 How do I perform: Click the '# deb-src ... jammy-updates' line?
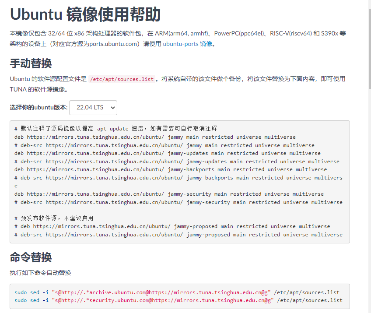(x=177, y=162)
